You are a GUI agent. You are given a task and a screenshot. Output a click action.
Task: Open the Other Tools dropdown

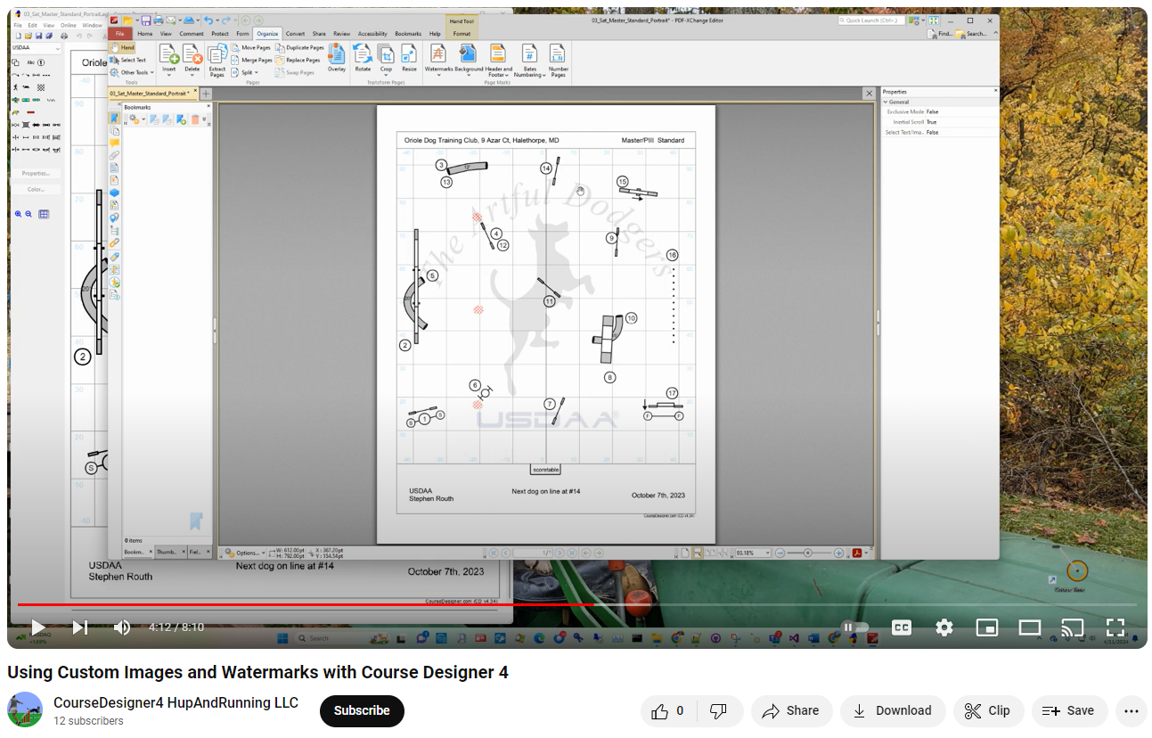click(x=132, y=72)
